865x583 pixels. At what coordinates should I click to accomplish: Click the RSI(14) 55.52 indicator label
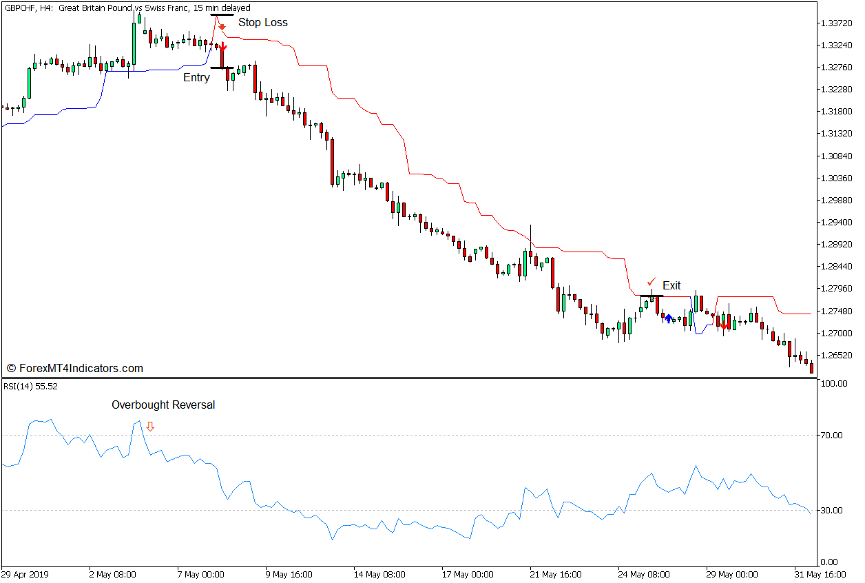[x=31, y=387]
